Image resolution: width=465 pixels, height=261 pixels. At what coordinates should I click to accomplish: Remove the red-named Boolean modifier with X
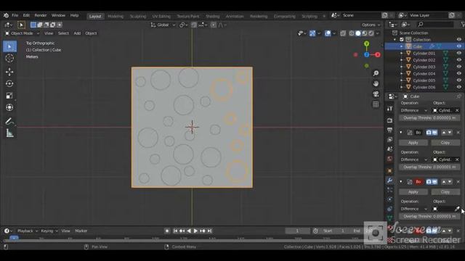(458, 182)
